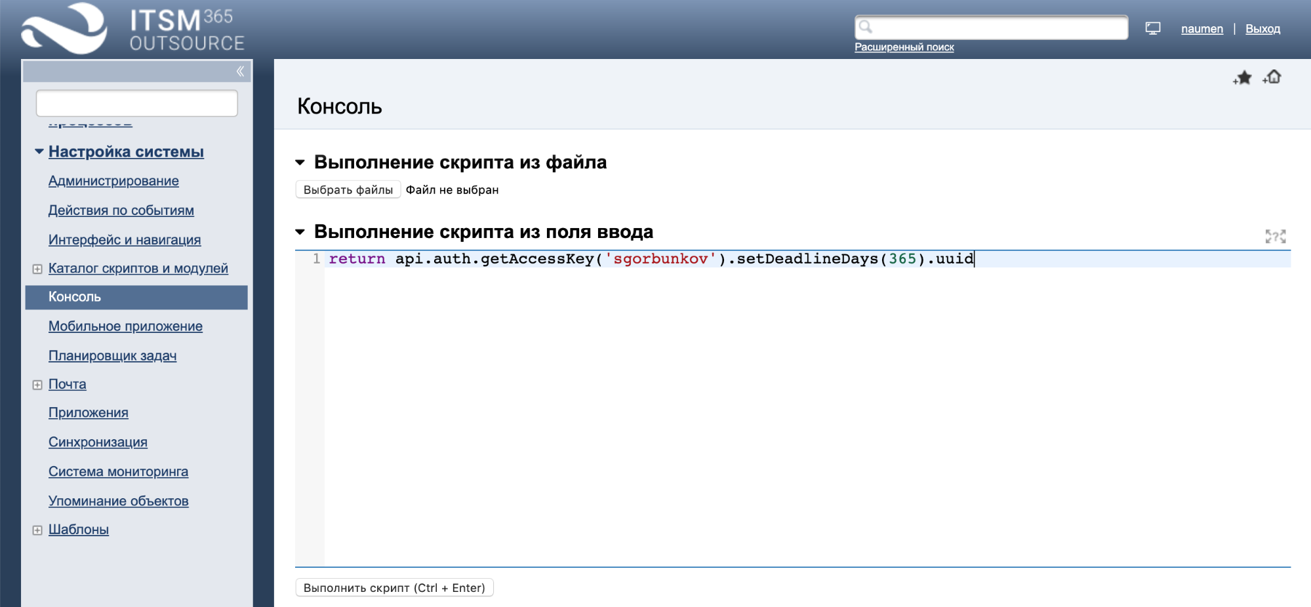Focus the sidebar filter input field
The height and width of the screenshot is (607, 1311).
pyautogui.click(x=136, y=103)
